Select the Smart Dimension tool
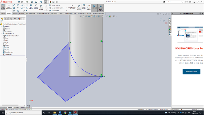 9,7
